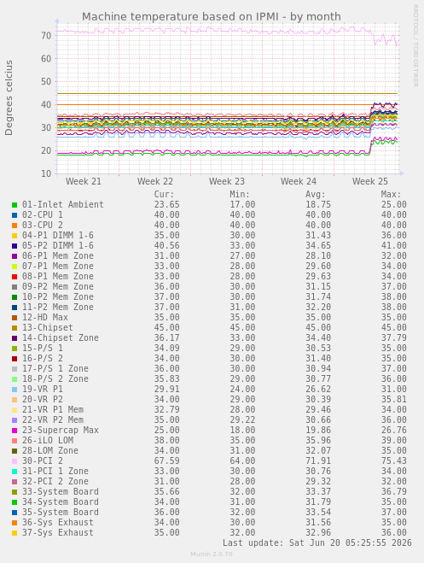Select the 33-System Board label
The height and width of the screenshot is (563, 424).
[61, 491]
